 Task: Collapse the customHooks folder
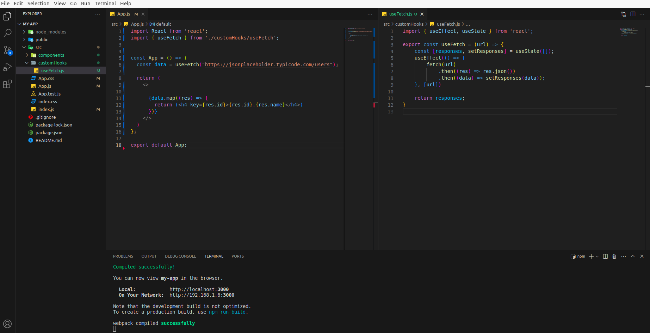[52, 63]
